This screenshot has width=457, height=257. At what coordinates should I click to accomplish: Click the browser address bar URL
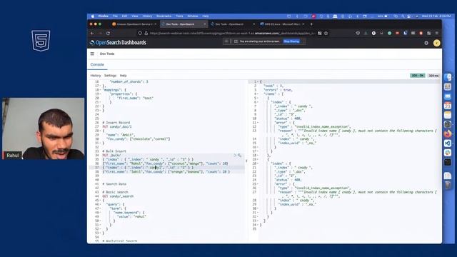[232, 34]
